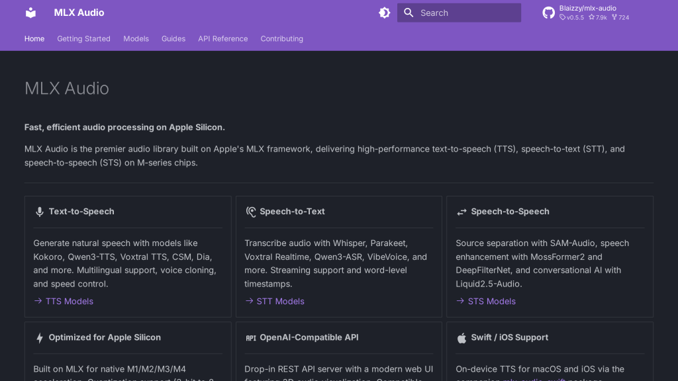The width and height of the screenshot is (678, 381).
Task: Open the Contributing tab
Action: click(282, 39)
